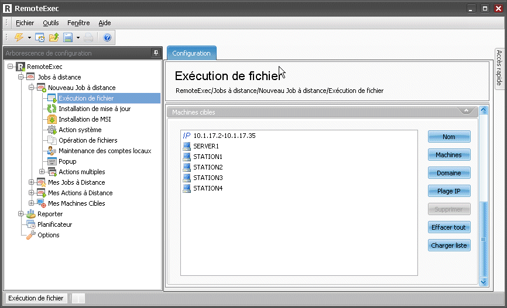Click the Effacer tout button
Screen dimensions: 507x308
449,227
